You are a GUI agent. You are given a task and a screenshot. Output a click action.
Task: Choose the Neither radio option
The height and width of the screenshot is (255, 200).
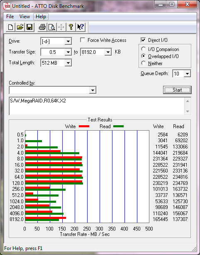tap(144, 63)
